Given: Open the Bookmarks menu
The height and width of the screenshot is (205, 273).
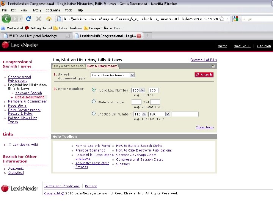Looking at the screenshot, I should click(53, 10).
